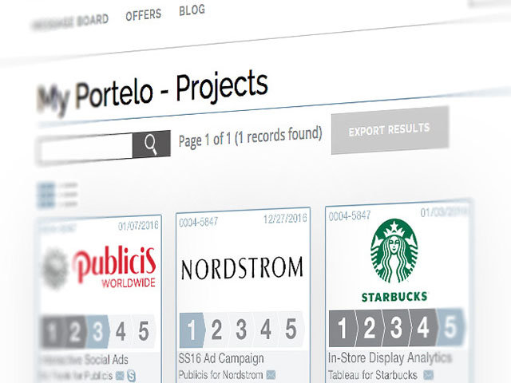Image resolution: width=511 pixels, height=383 pixels.
Task: Open the Nordstrom logo thumbnail
Action: coord(242,268)
